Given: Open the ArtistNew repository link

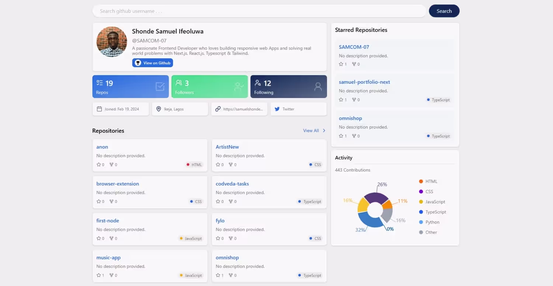Looking at the screenshot, I should [x=227, y=147].
